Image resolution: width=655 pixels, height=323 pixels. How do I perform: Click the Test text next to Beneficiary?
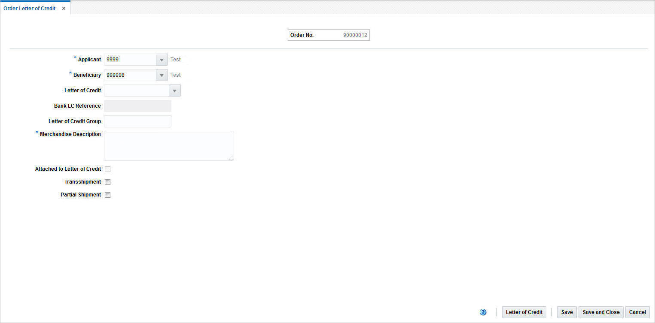[x=176, y=75]
